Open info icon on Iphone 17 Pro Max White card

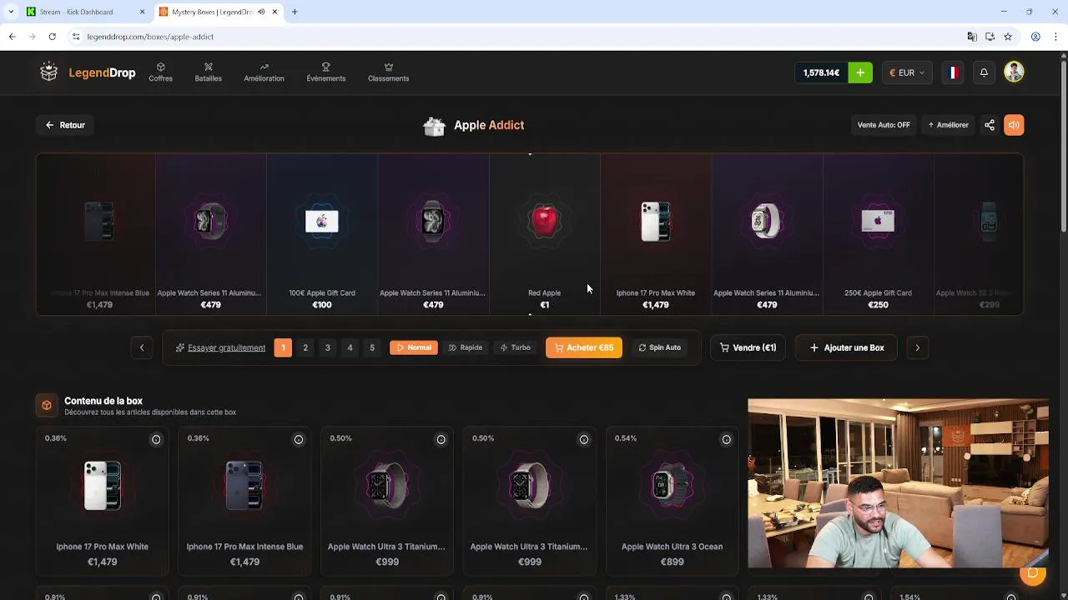[x=156, y=439]
